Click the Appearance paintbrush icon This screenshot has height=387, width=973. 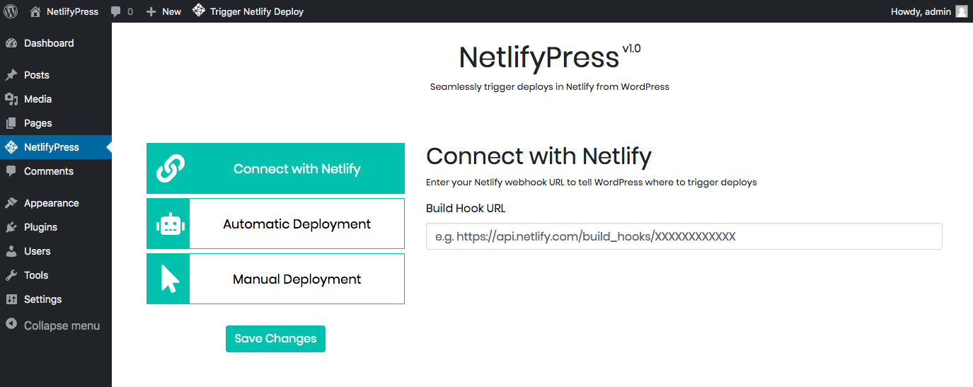coord(11,203)
